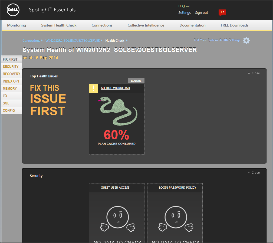Viewport: 273px width, 243px height.
Task: Collapse the Top Health Issues panel with Close
Action: (254, 73)
